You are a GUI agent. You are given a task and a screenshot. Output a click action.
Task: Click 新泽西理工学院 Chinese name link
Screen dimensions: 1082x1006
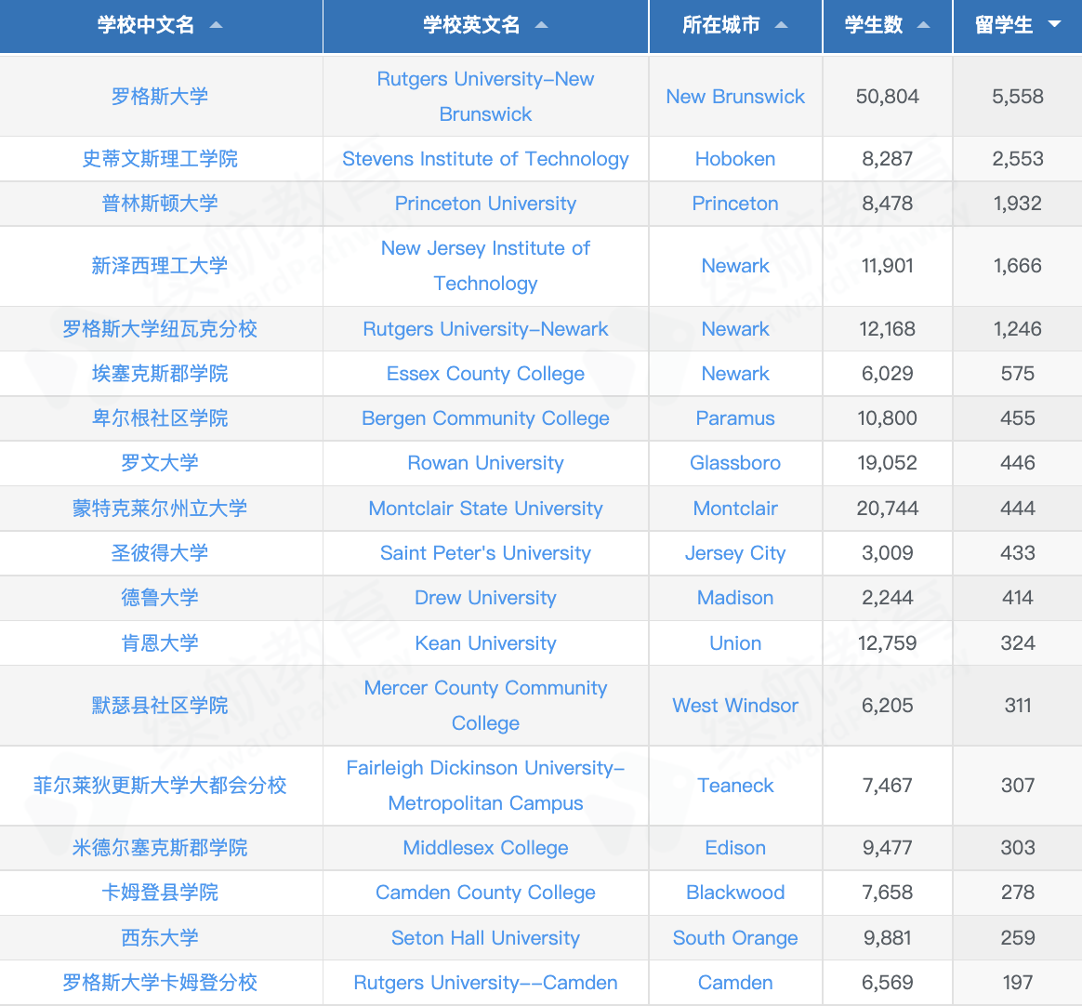160,266
